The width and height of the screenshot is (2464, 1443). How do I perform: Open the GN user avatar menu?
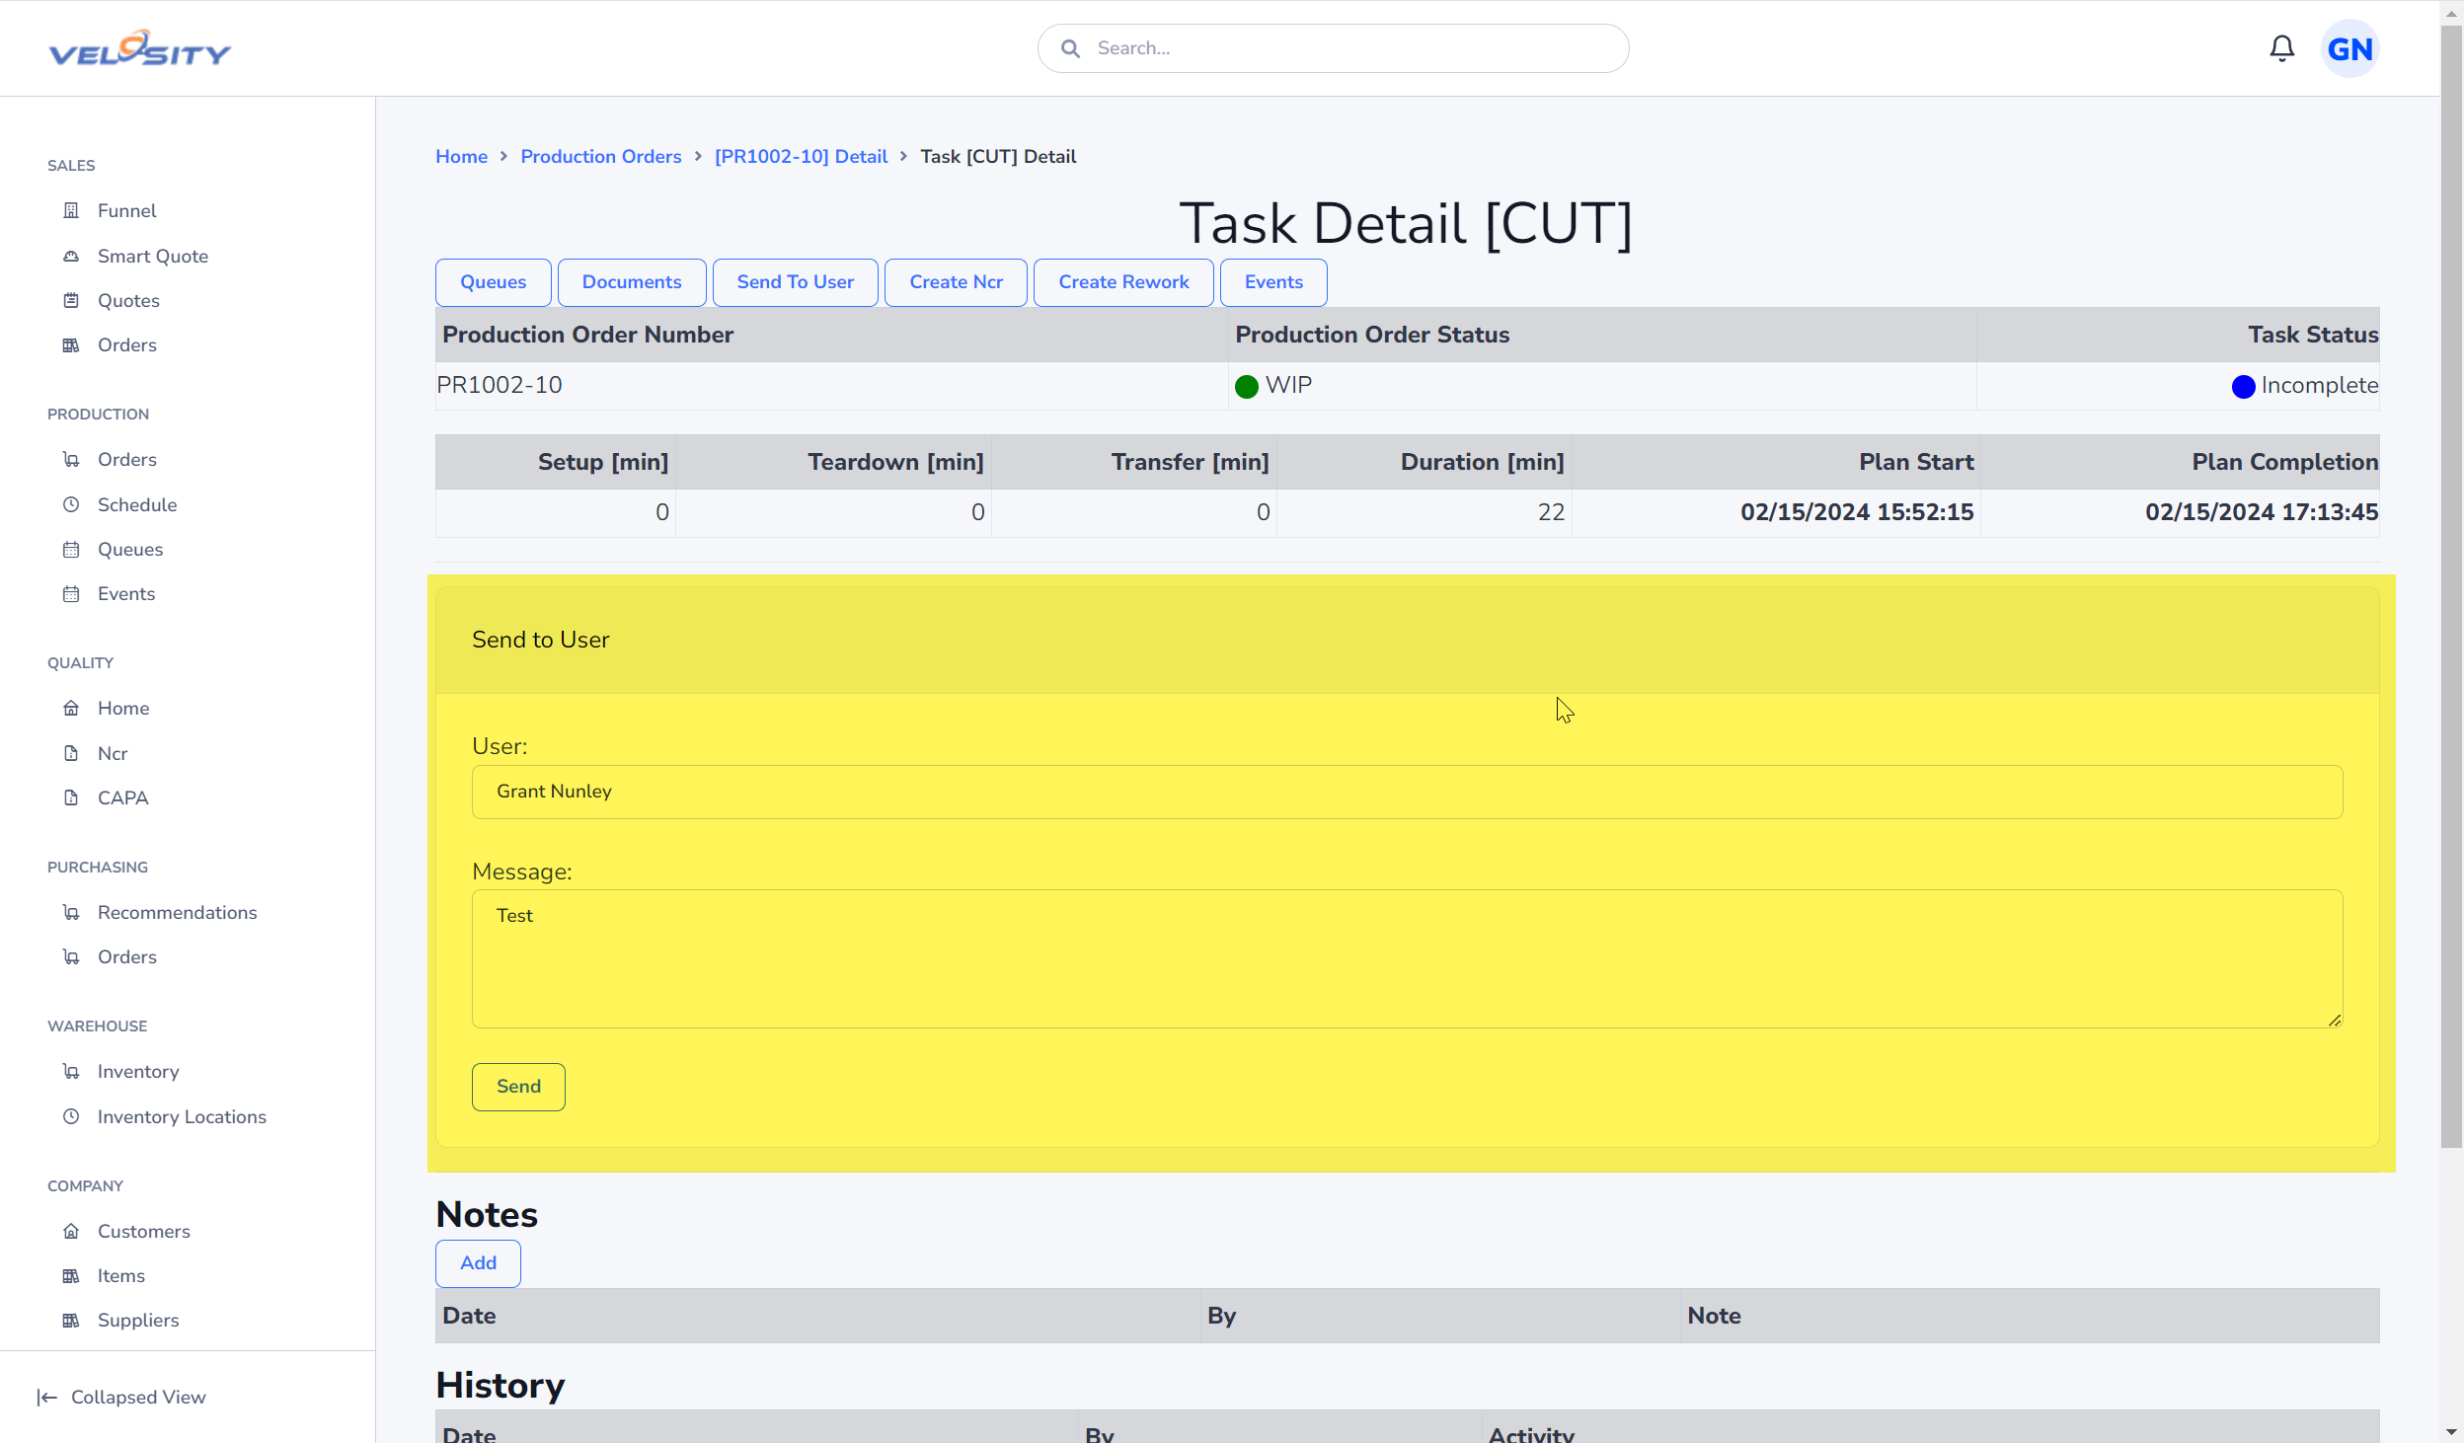tap(2349, 48)
